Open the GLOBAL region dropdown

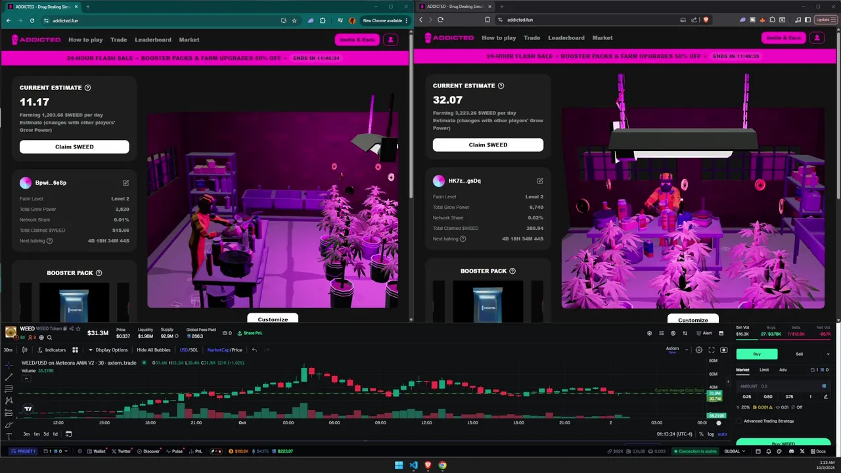735,451
